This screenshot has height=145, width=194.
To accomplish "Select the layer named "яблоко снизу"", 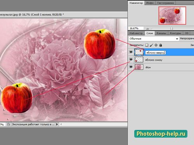I will (154, 60).
